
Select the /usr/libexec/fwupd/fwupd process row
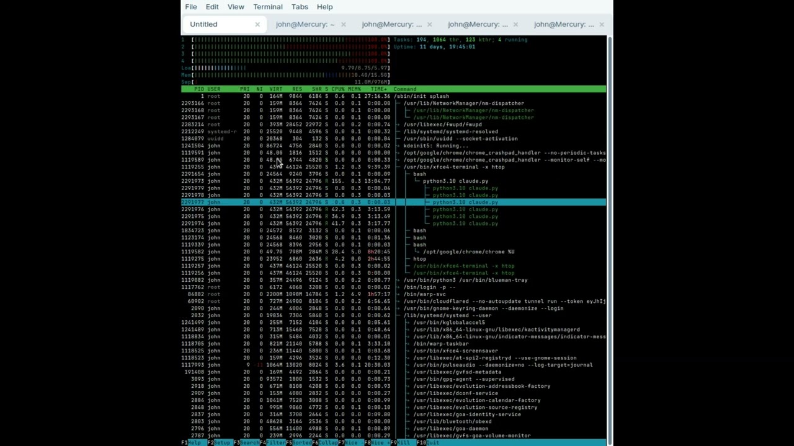click(393, 125)
